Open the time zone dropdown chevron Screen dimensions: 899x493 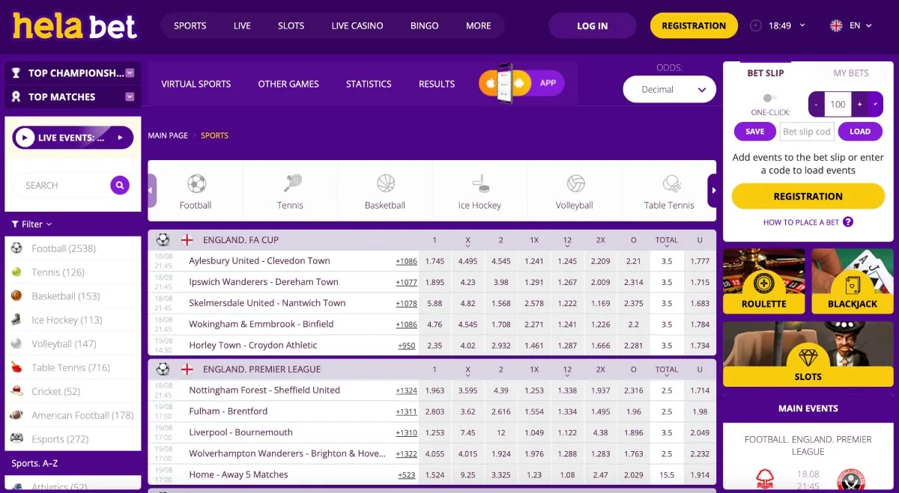pyautogui.click(x=802, y=25)
